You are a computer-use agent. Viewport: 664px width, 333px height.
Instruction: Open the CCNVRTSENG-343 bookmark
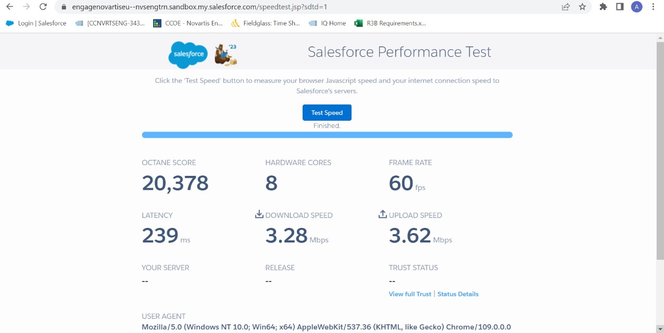pos(110,23)
